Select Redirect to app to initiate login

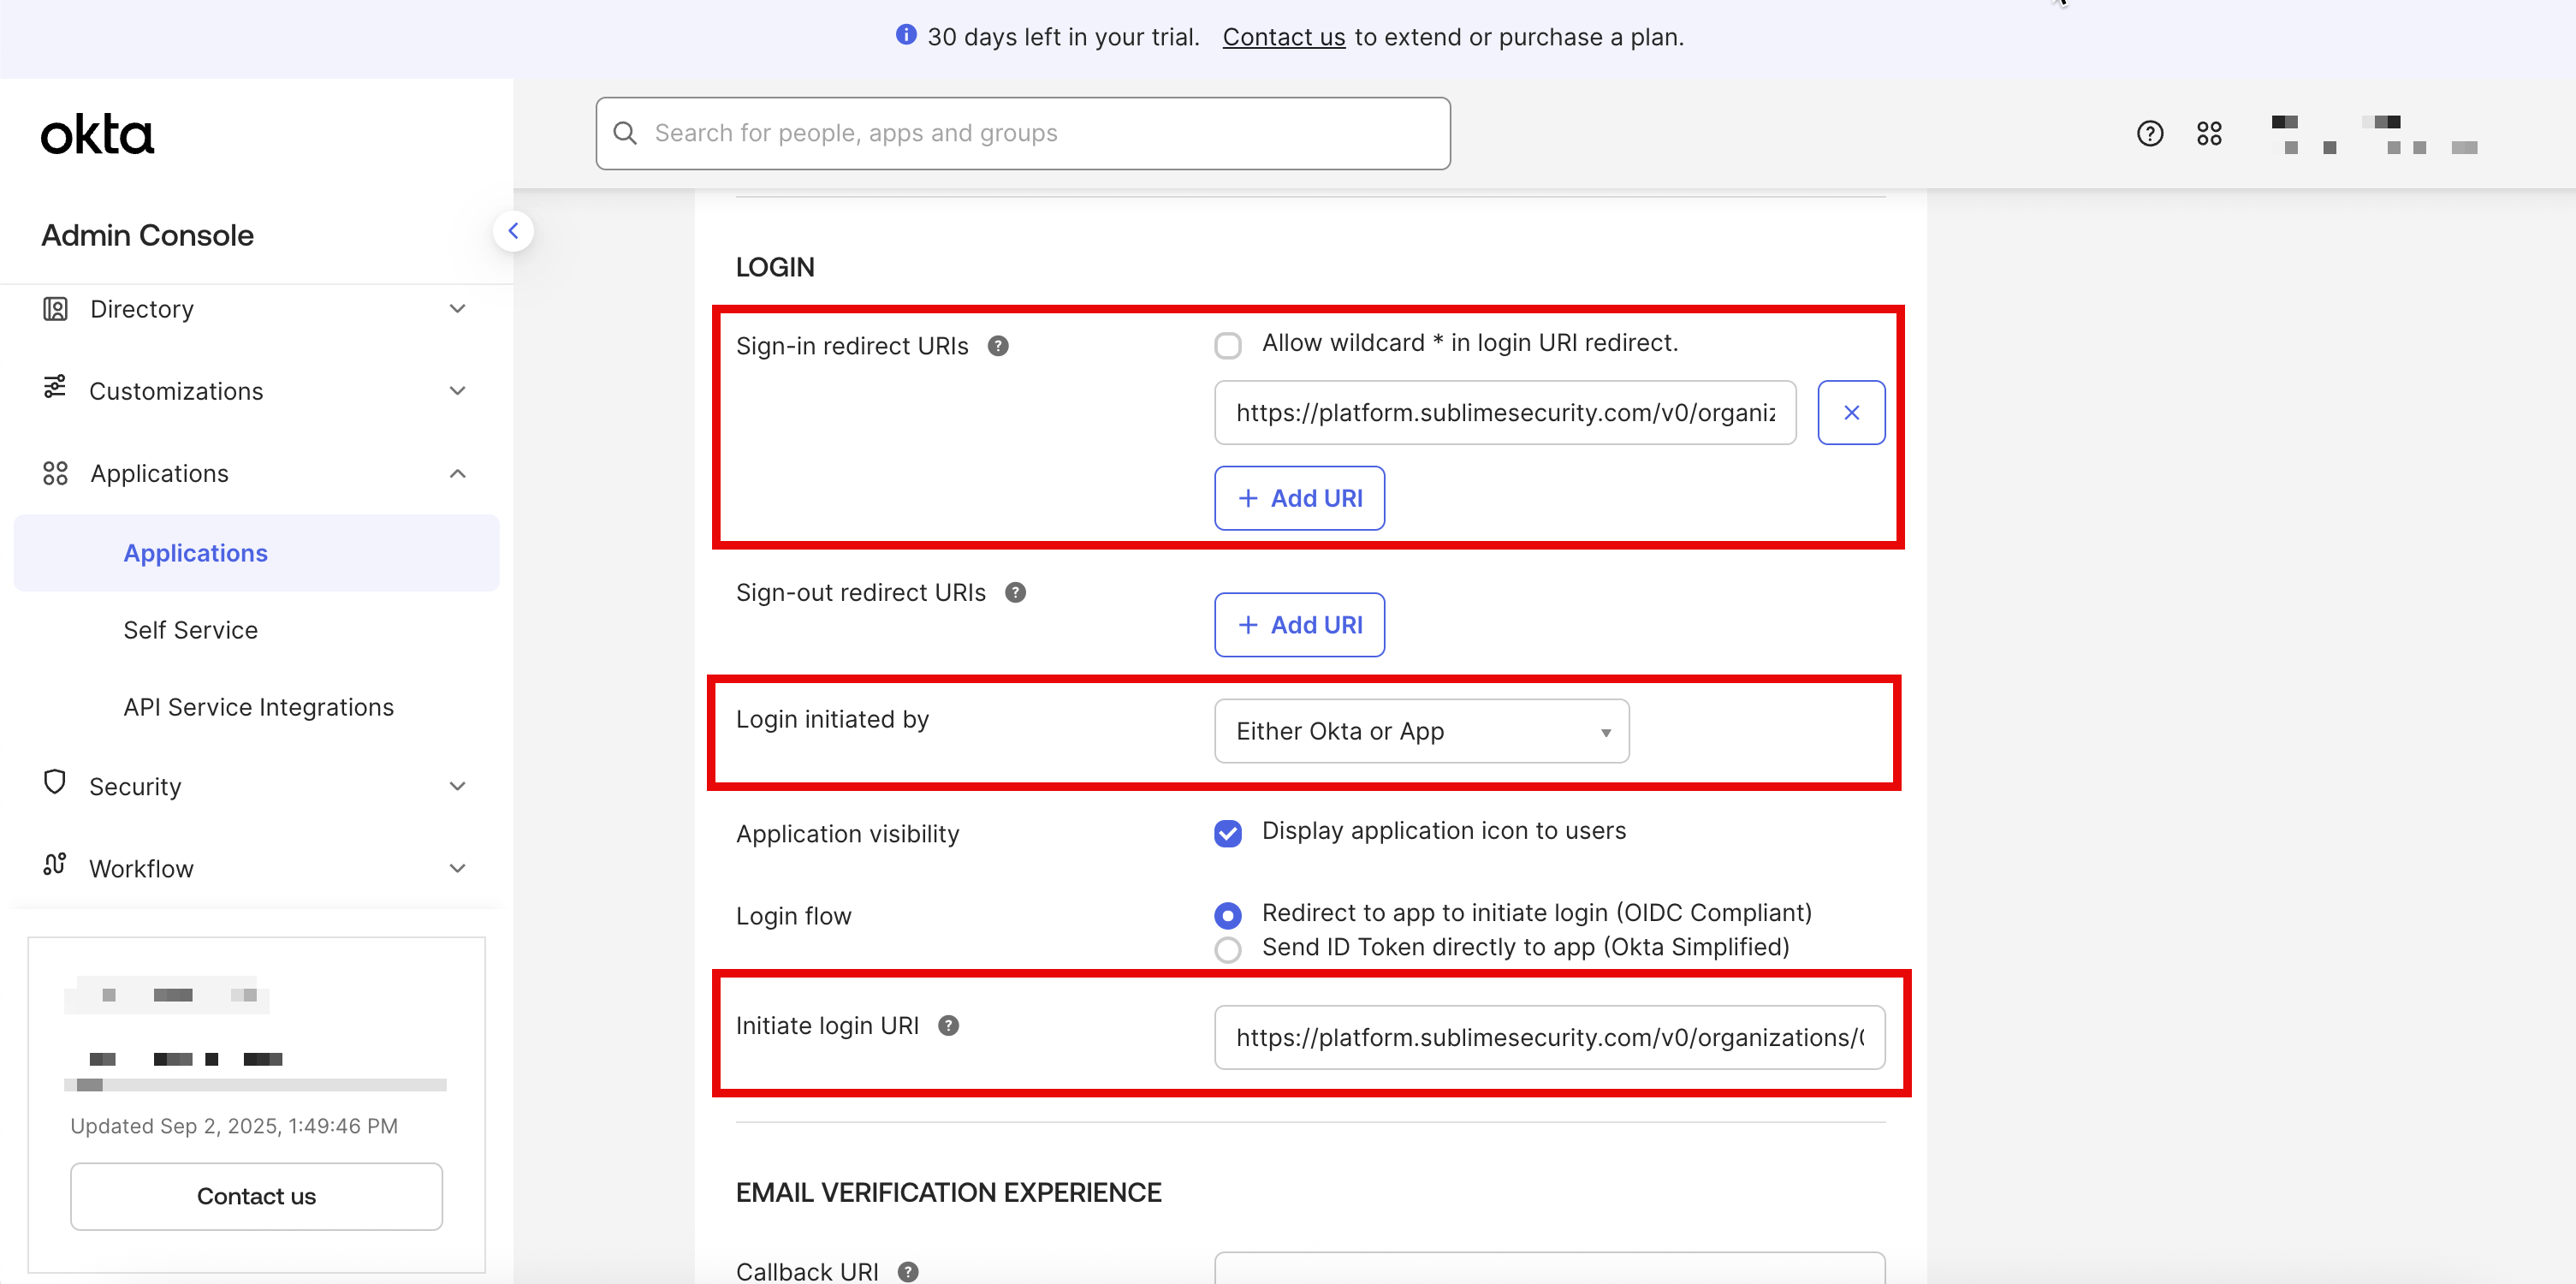(1228, 915)
